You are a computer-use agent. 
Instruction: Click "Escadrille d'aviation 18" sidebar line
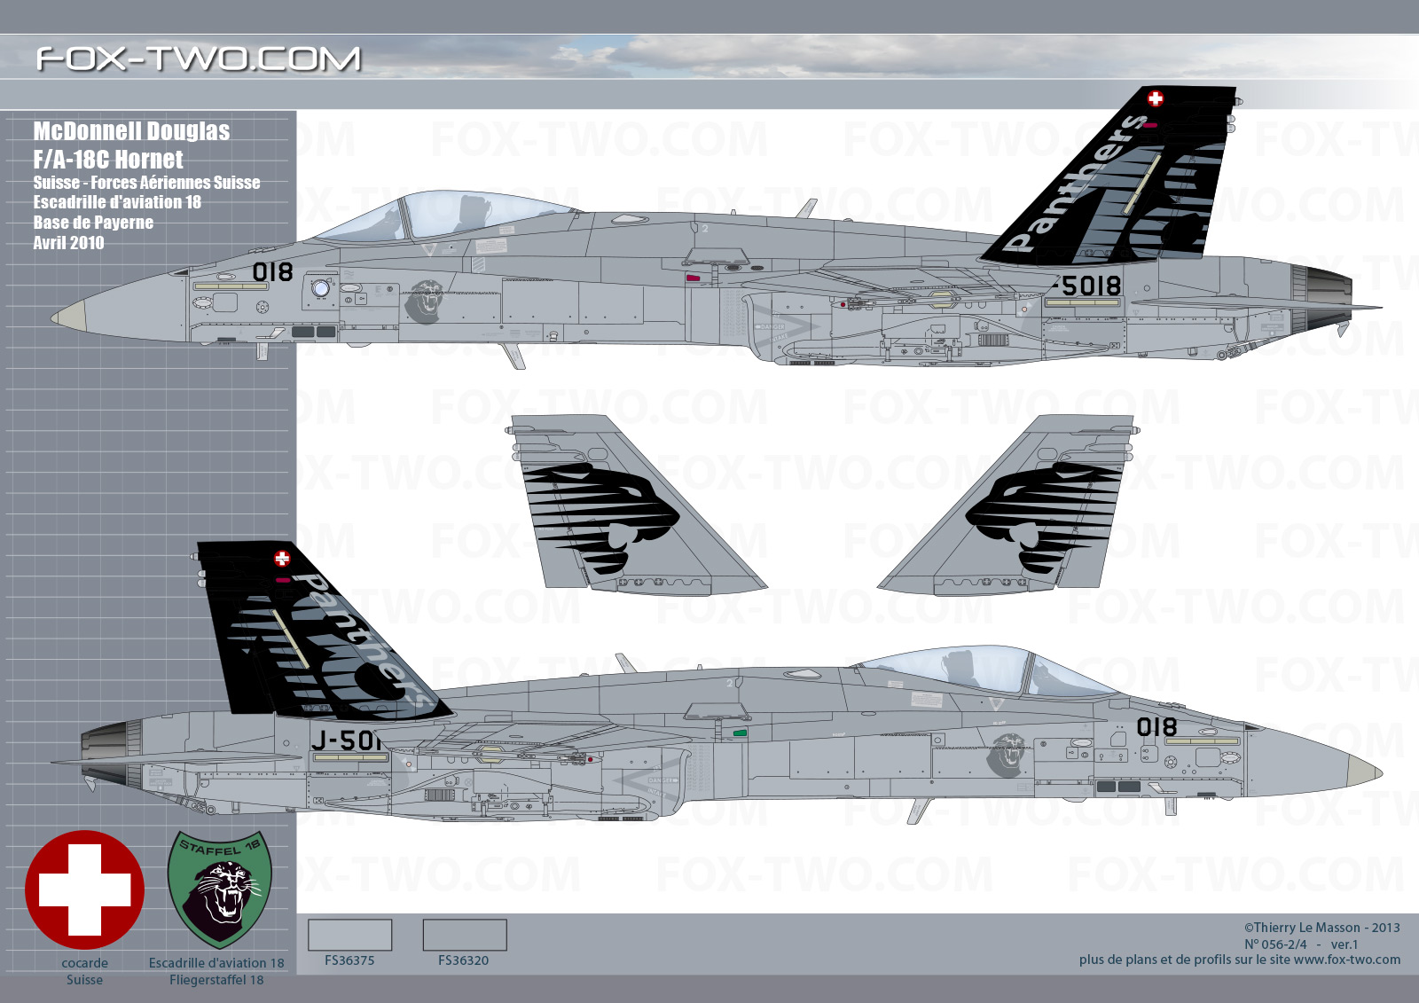[117, 202]
